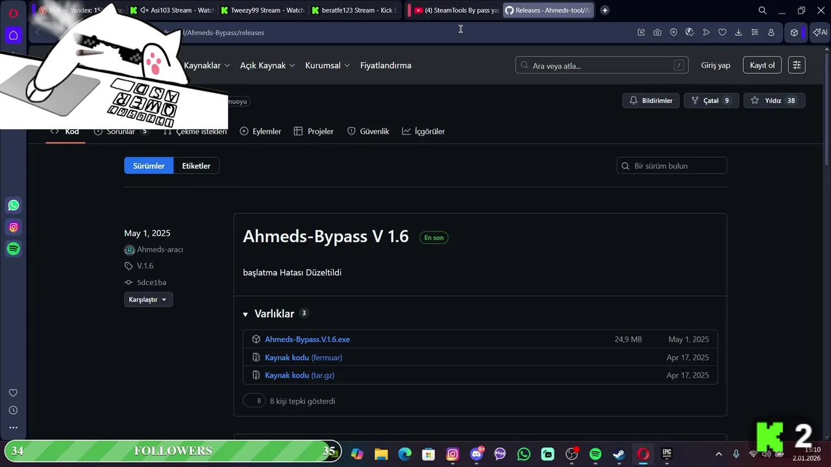Open Instagram in the Opera sidebar
This screenshot has width=831, height=467.
click(x=14, y=227)
